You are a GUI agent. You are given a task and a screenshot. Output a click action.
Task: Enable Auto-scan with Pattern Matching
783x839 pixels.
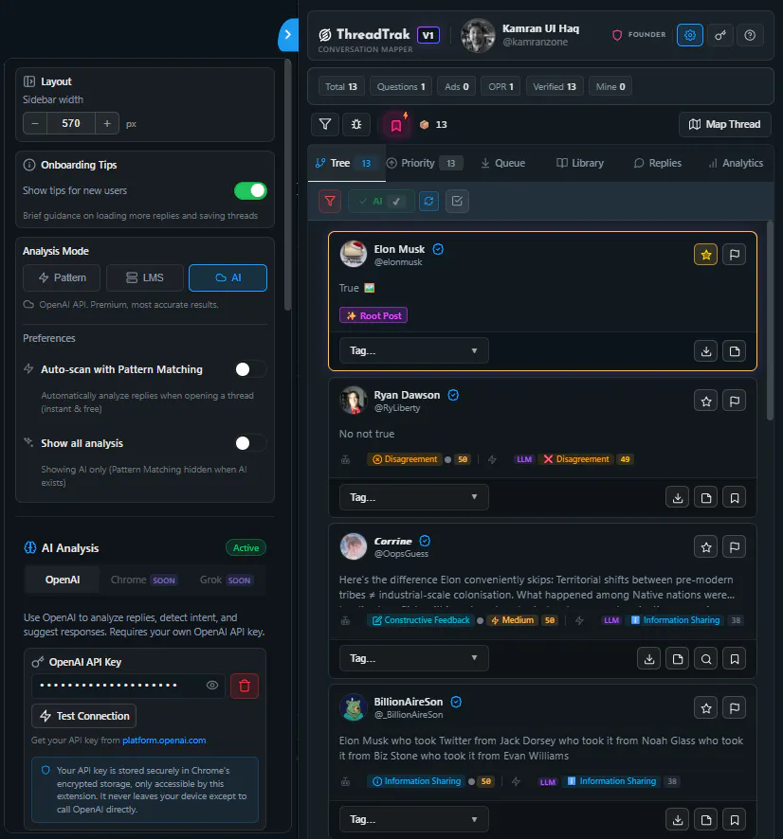[250, 369]
